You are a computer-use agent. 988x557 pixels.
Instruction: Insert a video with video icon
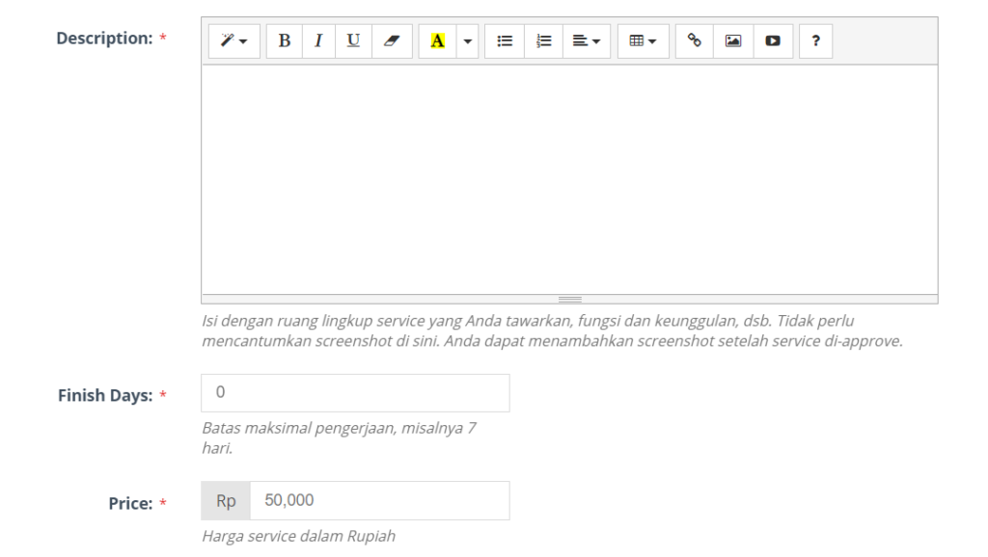773,40
